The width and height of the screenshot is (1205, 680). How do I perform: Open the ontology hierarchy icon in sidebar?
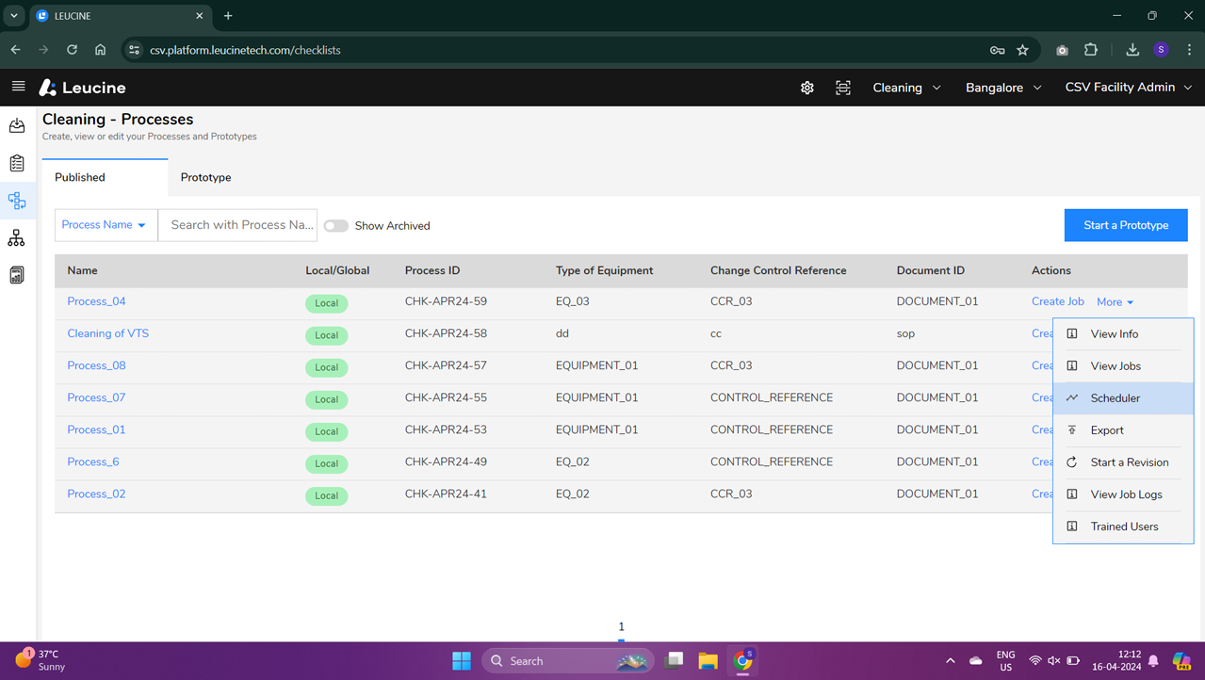click(16, 237)
